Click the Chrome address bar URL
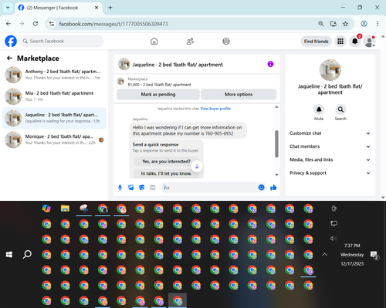Screen dimensions: 386x308 (113, 24)
